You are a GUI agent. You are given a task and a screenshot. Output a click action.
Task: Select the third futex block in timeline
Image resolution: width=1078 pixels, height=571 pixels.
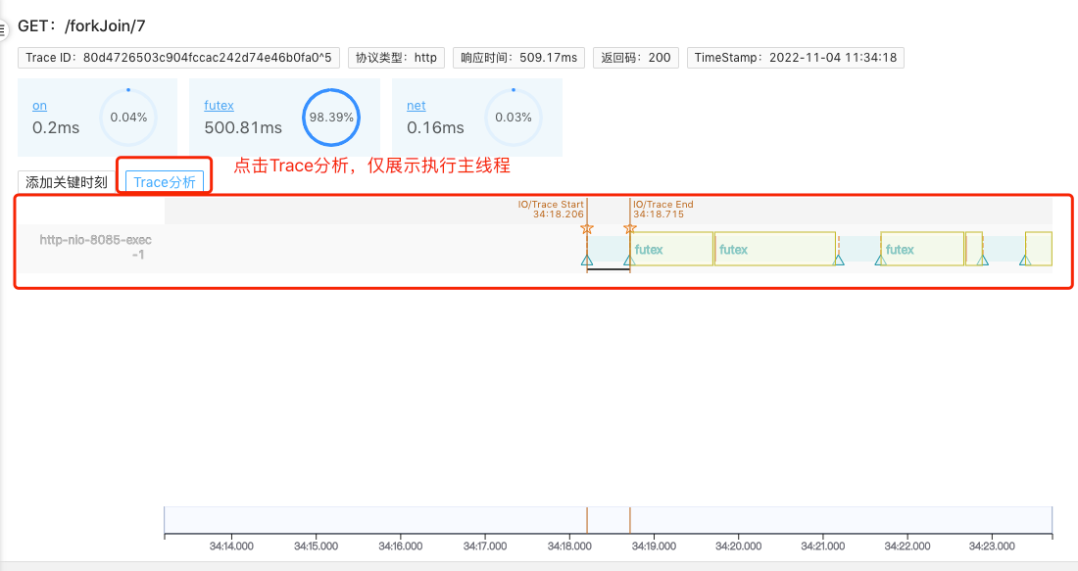point(921,249)
